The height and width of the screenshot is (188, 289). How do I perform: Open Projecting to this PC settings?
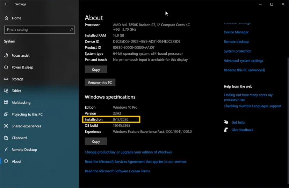[27, 114]
